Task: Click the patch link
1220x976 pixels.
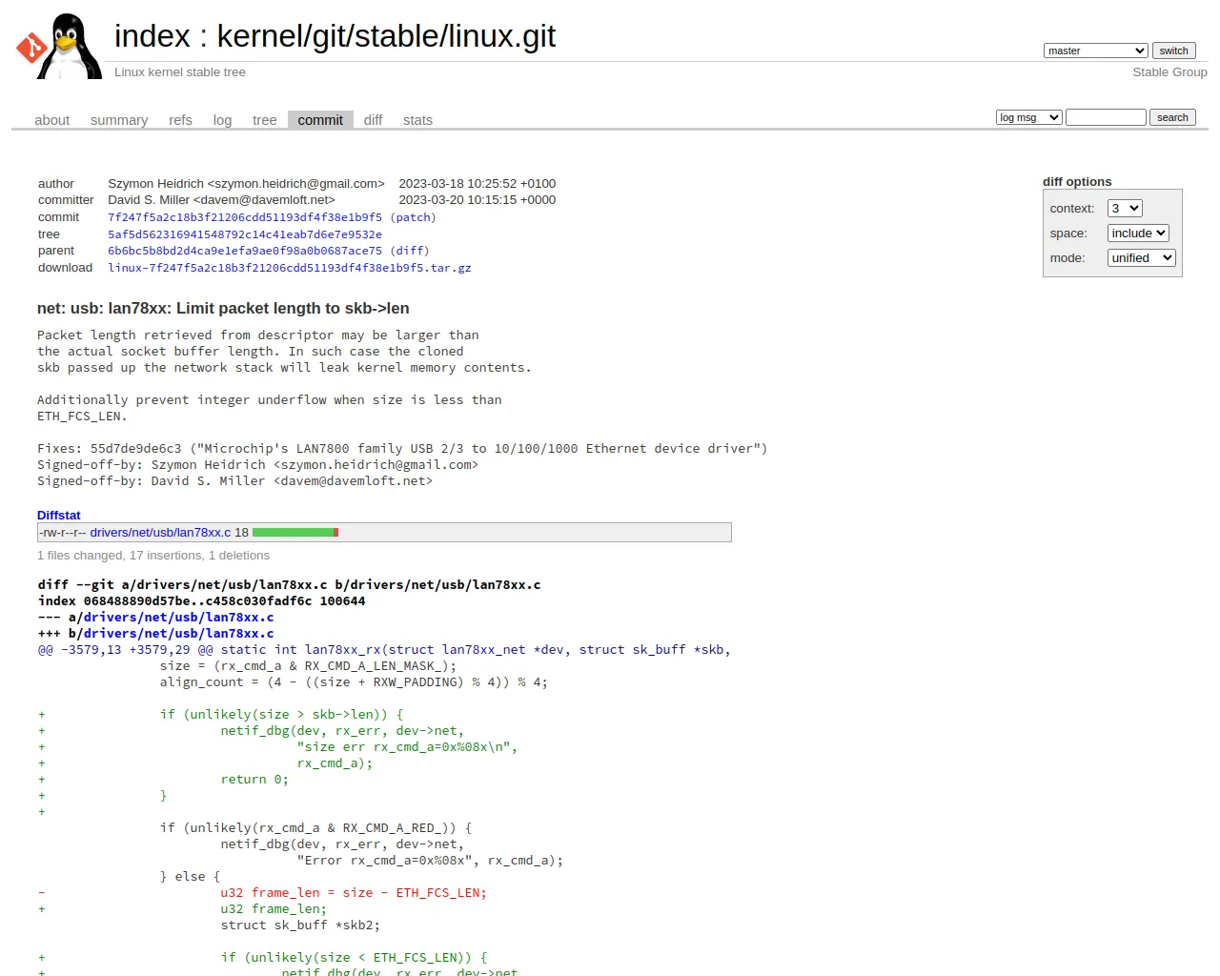Action: coord(413,217)
